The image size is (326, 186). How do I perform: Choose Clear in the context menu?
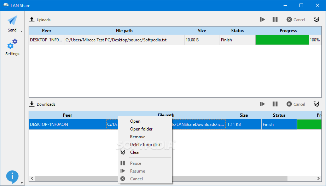(145, 152)
